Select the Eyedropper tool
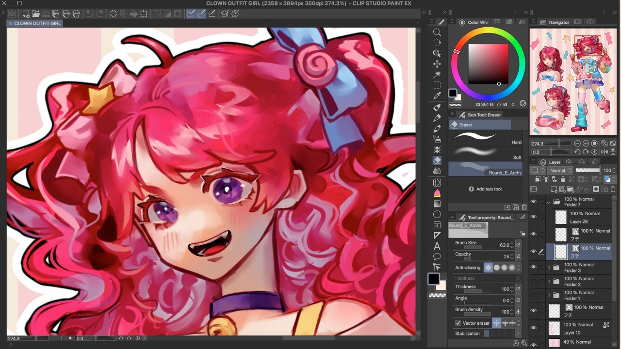Image resolution: width=621 pixels, height=349 pixels. [437, 96]
